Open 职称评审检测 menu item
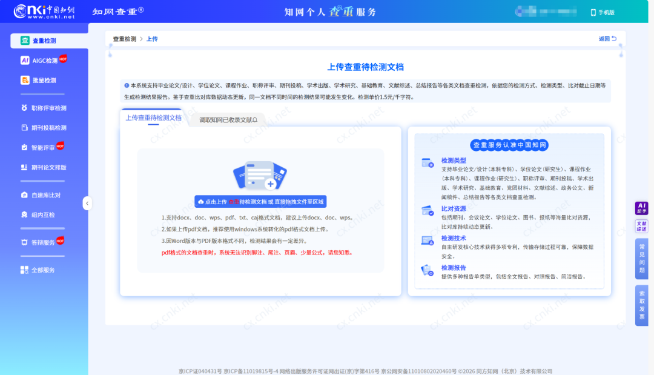Image resolution: width=654 pixels, height=375 pixels. click(x=49, y=108)
